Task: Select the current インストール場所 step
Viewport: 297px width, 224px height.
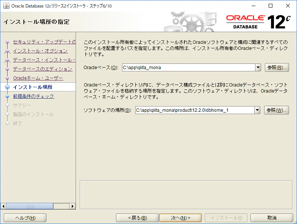Action: pos(32,87)
